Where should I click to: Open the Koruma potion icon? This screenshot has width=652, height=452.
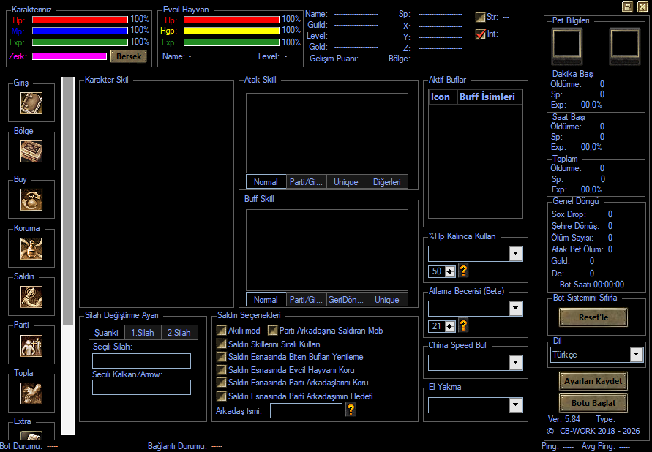pos(31,249)
